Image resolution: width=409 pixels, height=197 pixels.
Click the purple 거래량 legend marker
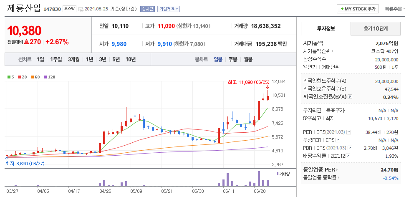277,174
